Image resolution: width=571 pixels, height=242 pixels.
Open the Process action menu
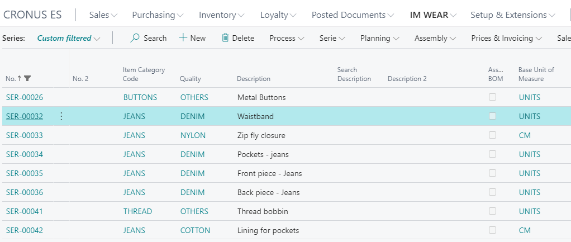(x=287, y=38)
